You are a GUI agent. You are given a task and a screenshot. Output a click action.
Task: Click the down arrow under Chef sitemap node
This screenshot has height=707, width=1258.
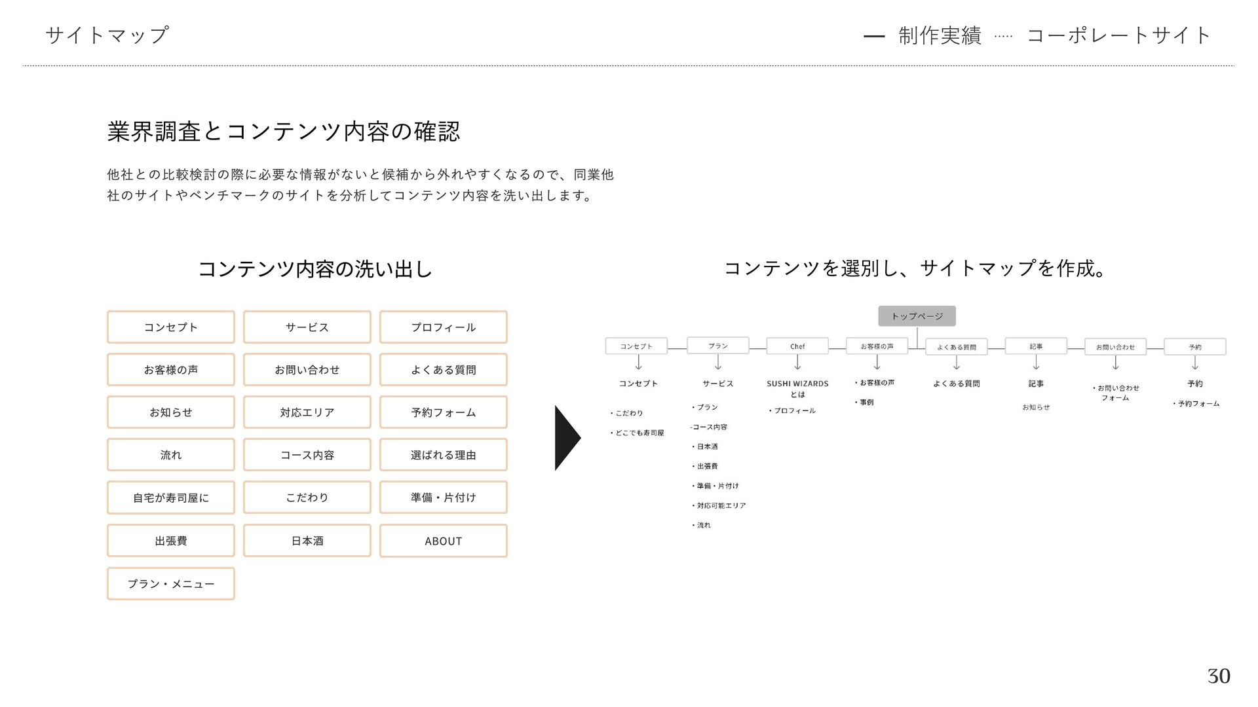point(797,362)
